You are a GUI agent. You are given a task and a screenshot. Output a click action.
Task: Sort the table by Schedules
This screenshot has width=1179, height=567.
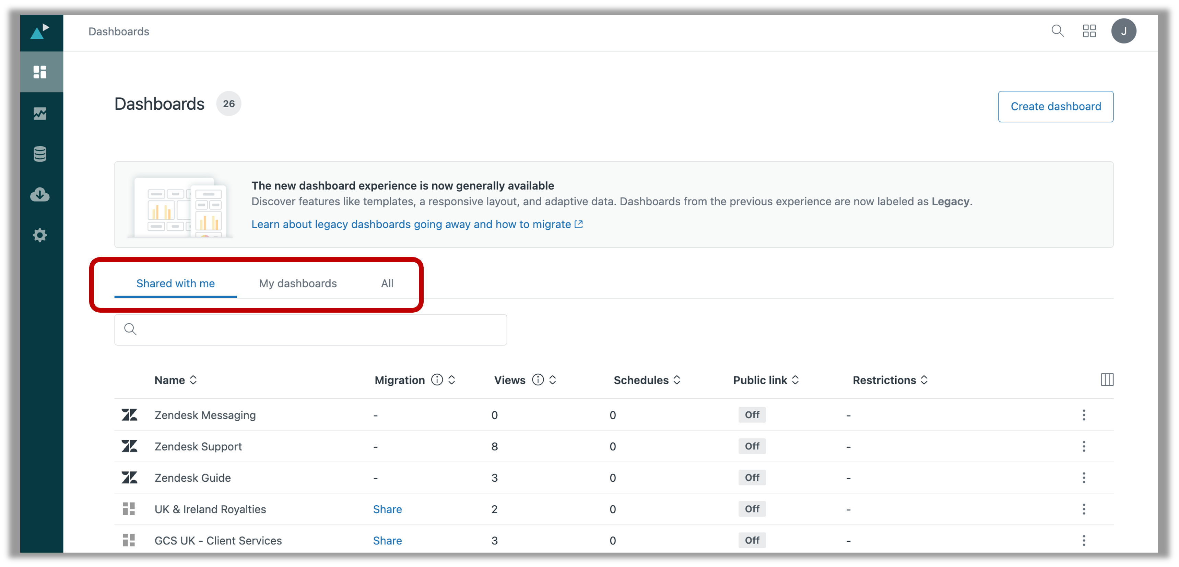pos(647,380)
